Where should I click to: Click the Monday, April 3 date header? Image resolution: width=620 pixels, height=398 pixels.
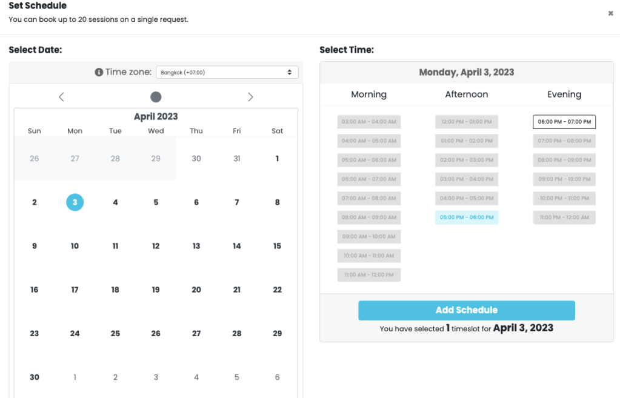(x=466, y=71)
